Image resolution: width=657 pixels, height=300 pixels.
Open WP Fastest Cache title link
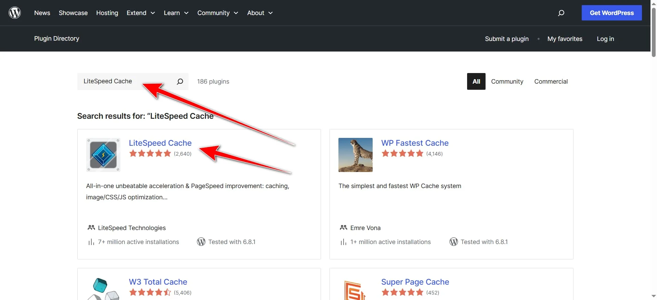(x=415, y=143)
